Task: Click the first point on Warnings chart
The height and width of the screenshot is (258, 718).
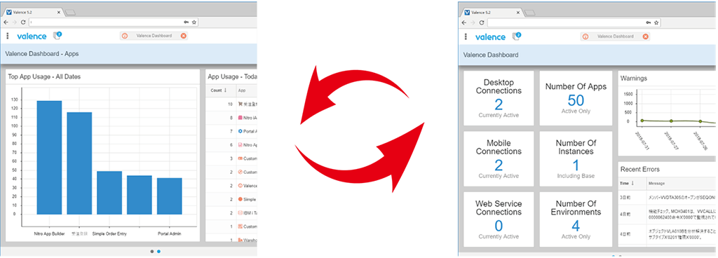Action: (x=642, y=121)
